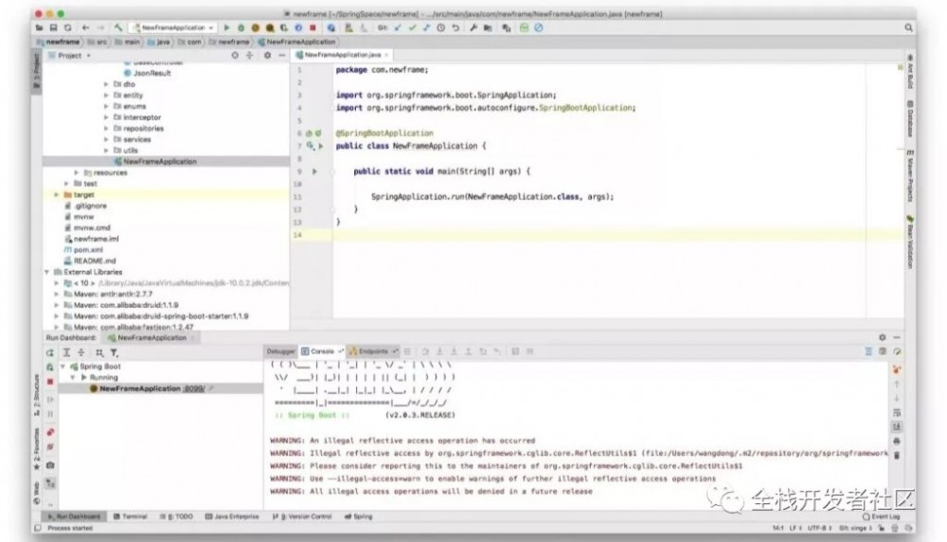
Task: Open Project panel gear settings
Action: pyautogui.click(x=268, y=56)
